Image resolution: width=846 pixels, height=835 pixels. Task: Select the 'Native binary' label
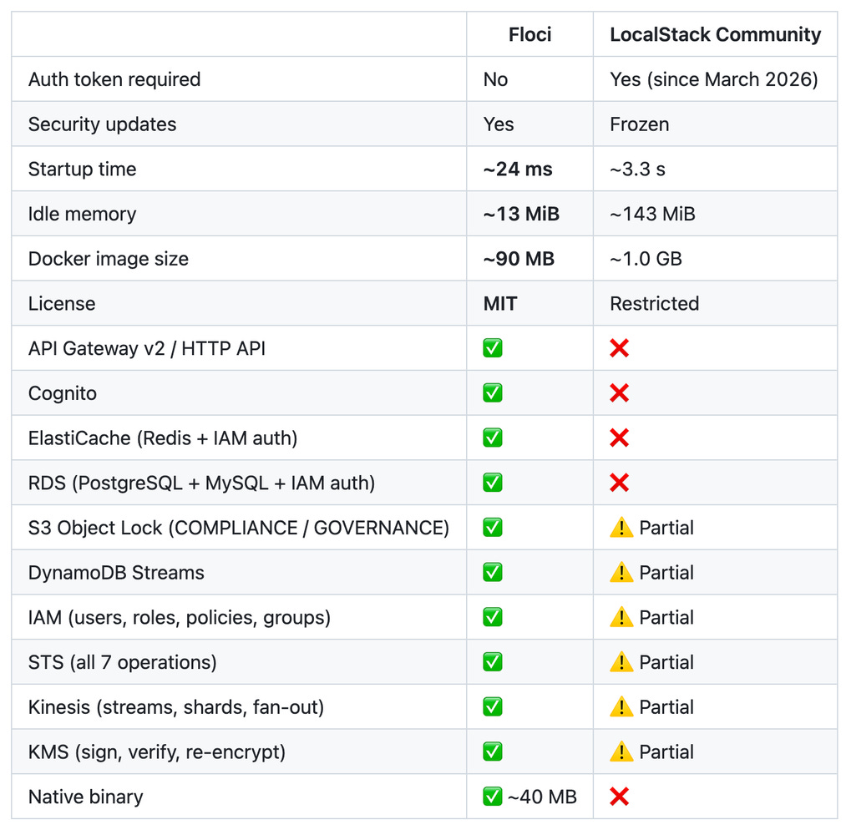tap(86, 796)
